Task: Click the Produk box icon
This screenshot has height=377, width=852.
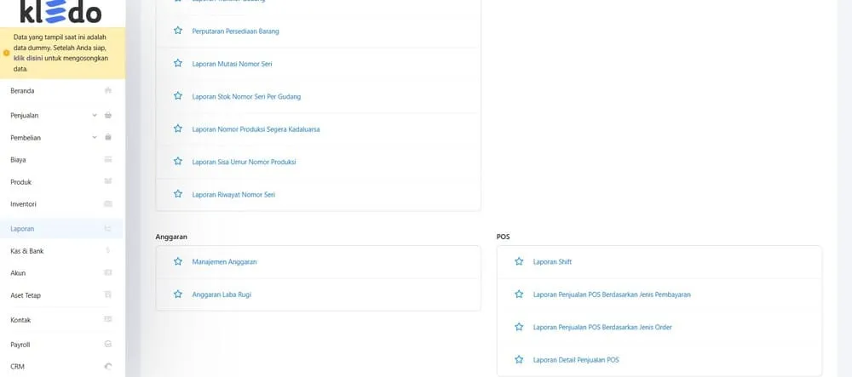Action: click(x=108, y=181)
